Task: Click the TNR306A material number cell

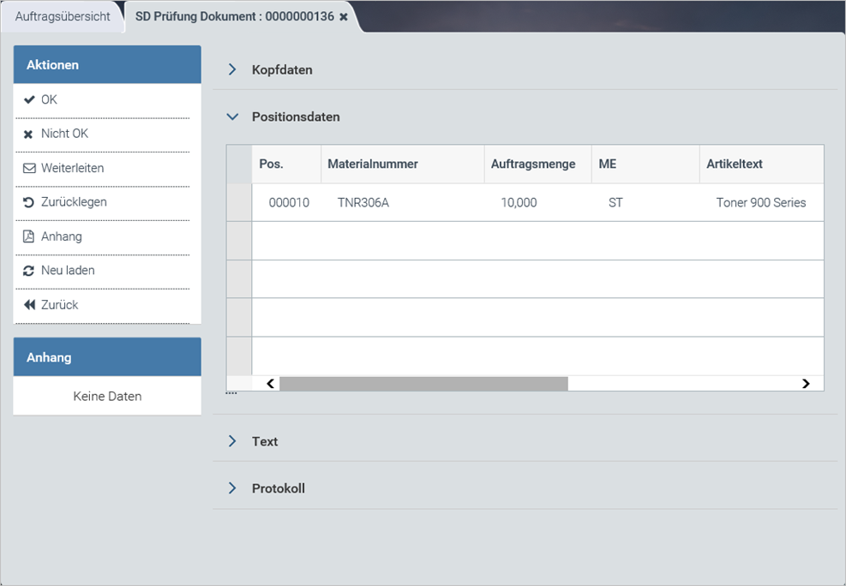Action: click(x=363, y=203)
